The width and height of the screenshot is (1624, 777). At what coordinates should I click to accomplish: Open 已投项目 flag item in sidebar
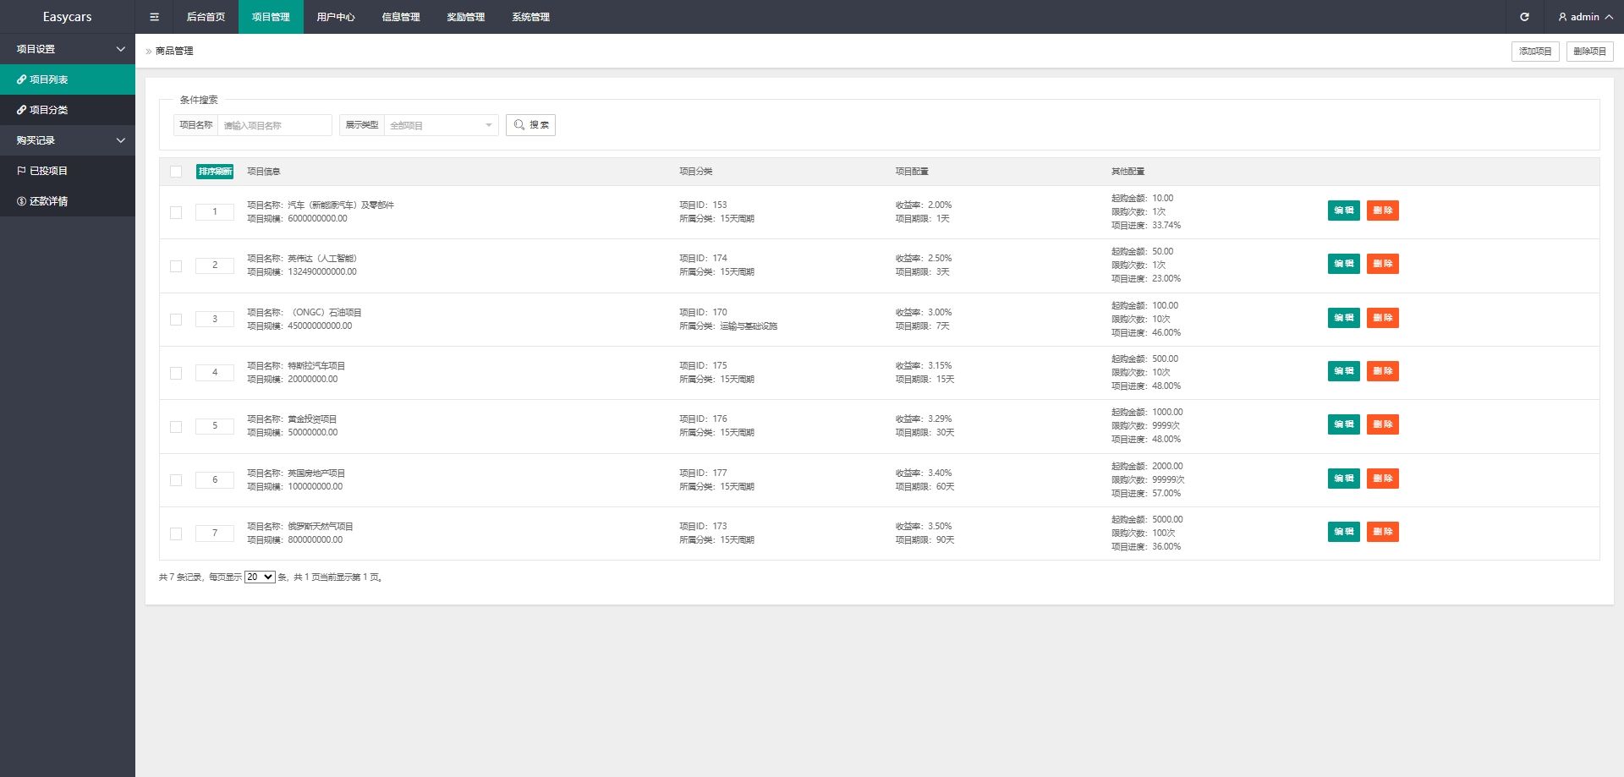68,171
